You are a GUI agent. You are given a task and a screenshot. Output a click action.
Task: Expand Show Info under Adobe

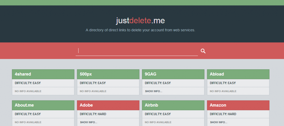click(88, 122)
